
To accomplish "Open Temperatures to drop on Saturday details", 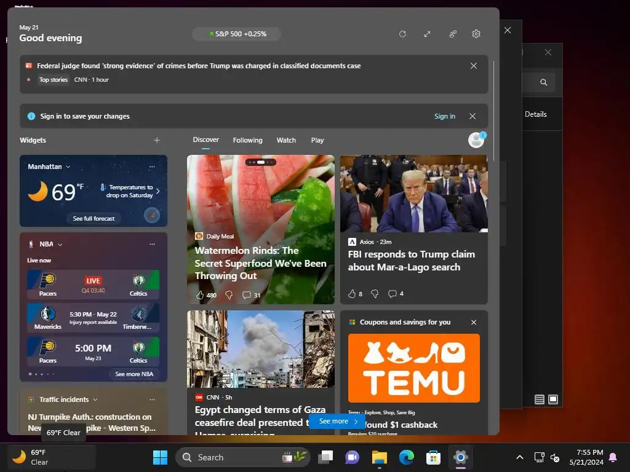I will [130, 191].
